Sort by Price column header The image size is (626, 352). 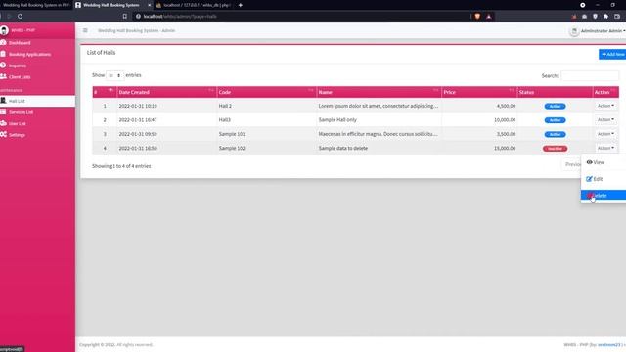point(479,92)
